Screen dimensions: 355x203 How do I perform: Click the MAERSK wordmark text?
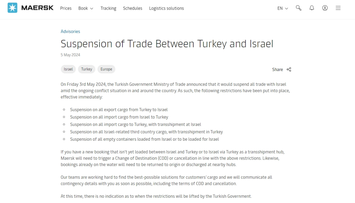pyautogui.click(x=37, y=8)
